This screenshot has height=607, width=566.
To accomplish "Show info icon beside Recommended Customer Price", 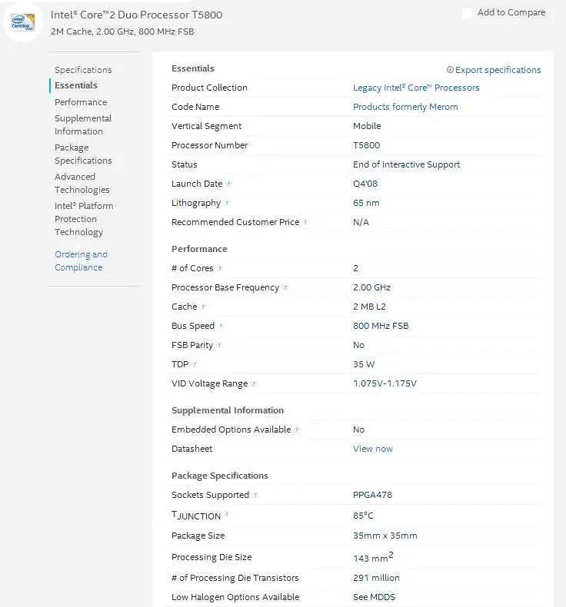I will point(305,222).
